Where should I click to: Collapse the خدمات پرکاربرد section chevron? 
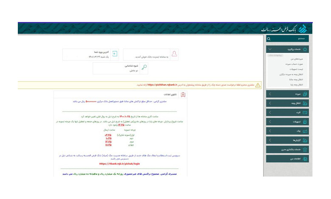[270, 49]
